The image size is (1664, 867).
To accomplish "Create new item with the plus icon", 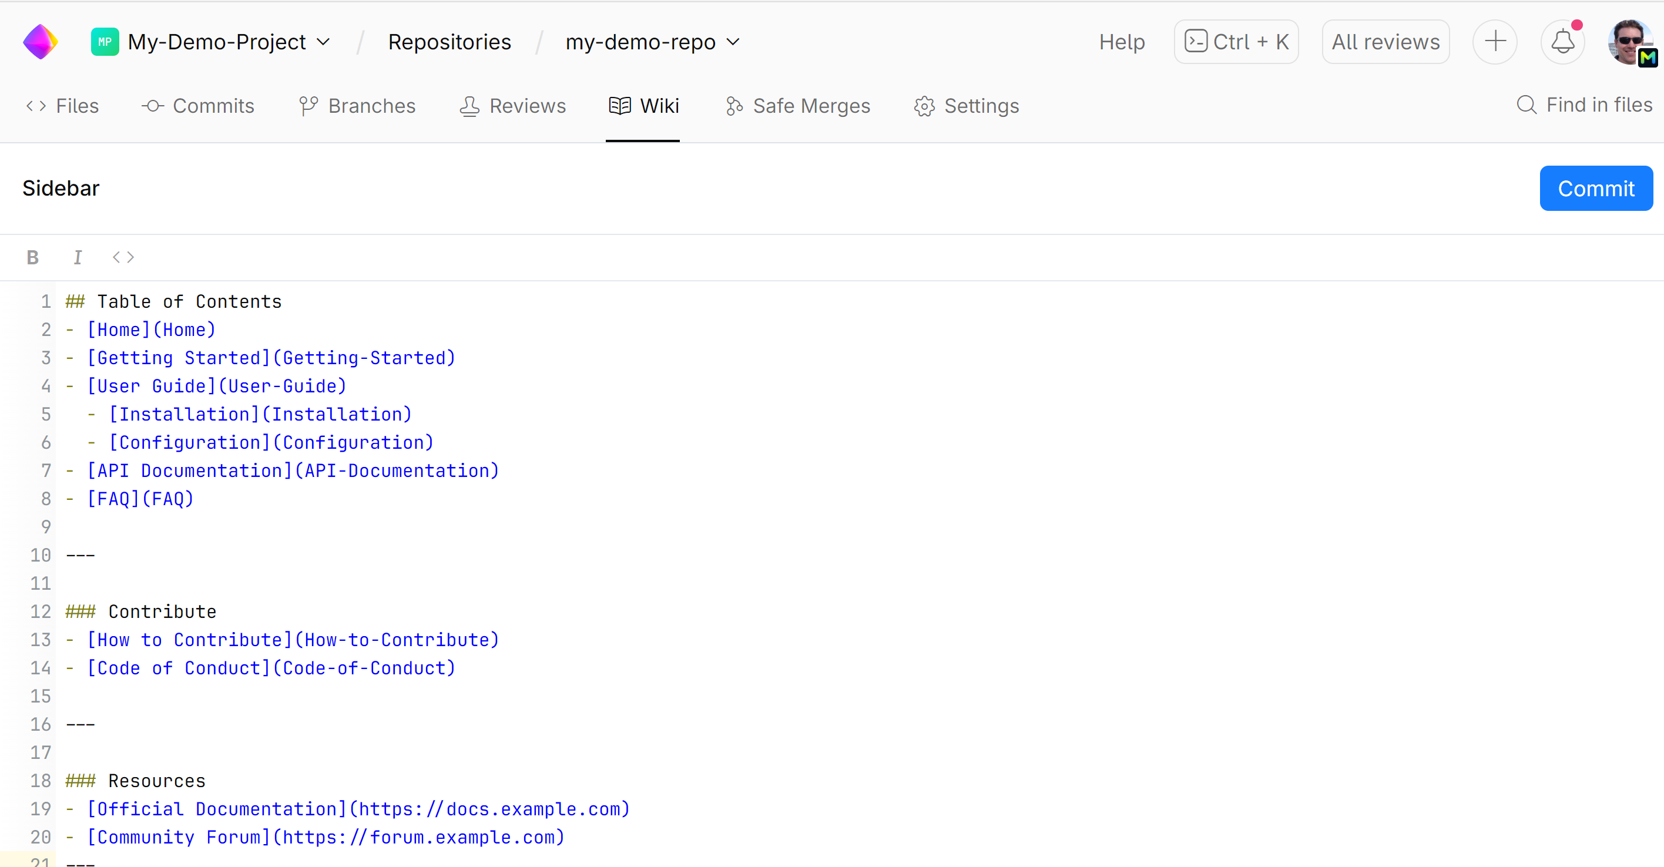I will pyautogui.click(x=1495, y=41).
